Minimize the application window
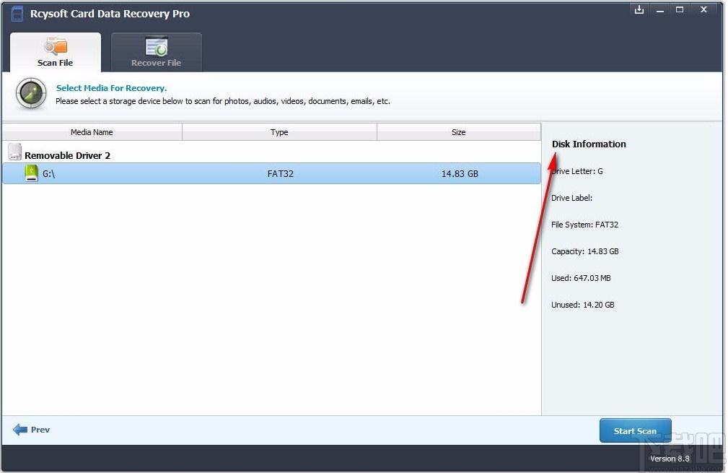 (659, 10)
